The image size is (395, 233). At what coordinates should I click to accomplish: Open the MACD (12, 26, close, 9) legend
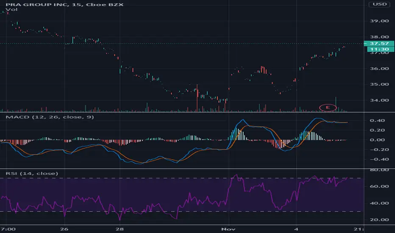(x=50, y=117)
